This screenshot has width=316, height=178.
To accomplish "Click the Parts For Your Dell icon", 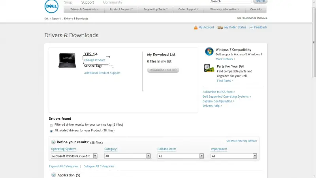I will [x=209, y=68].
